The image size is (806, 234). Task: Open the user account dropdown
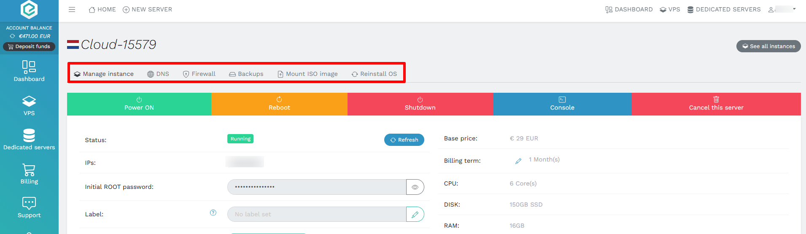[782, 9]
